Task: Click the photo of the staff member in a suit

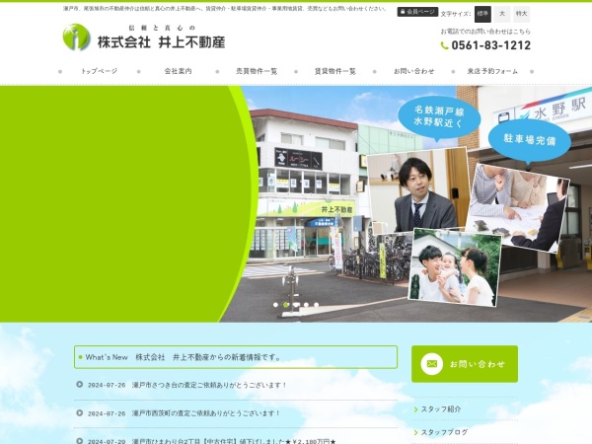Action: click(x=418, y=189)
